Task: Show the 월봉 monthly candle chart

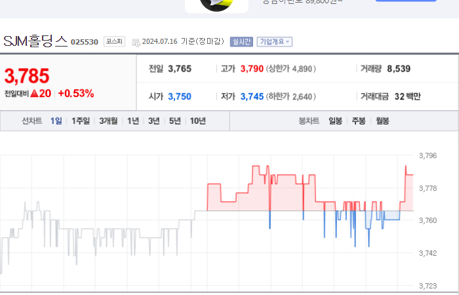Action: point(382,121)
